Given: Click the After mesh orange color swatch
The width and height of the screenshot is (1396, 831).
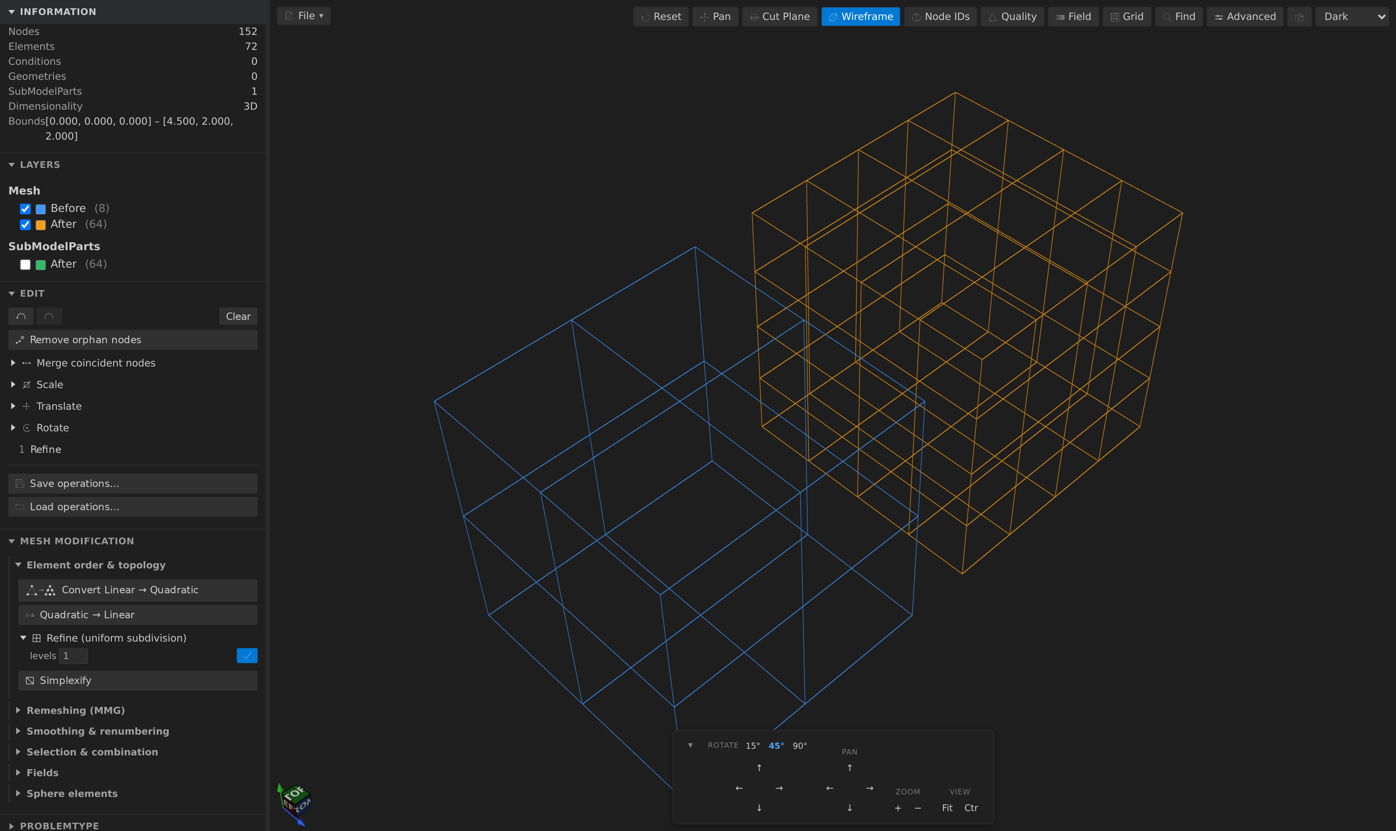Looking at the screenshot, I should (41, 225).
